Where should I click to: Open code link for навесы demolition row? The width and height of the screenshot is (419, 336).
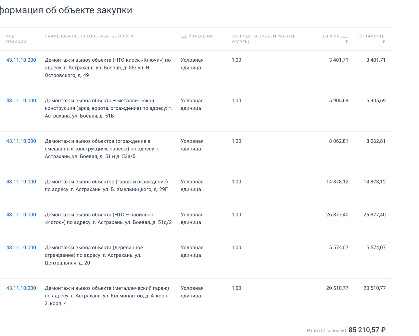(x=21, y=141)
